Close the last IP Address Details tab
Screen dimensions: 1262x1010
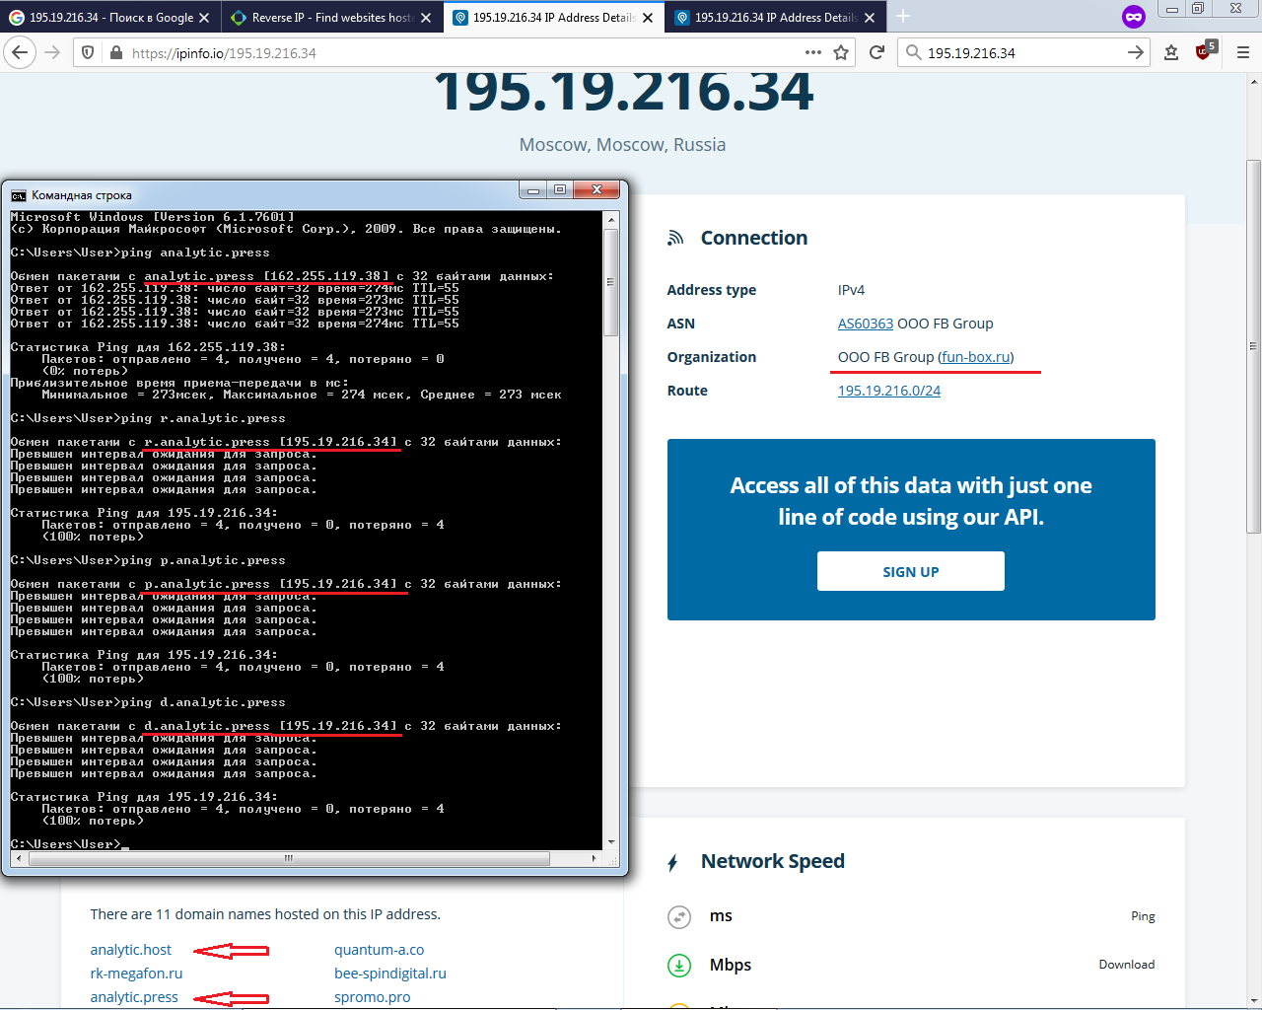pos(870,18)
